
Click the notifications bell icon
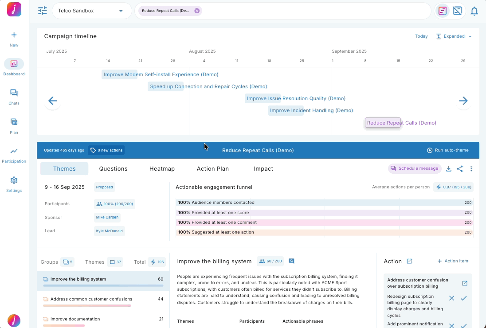[x=474, y=11]
